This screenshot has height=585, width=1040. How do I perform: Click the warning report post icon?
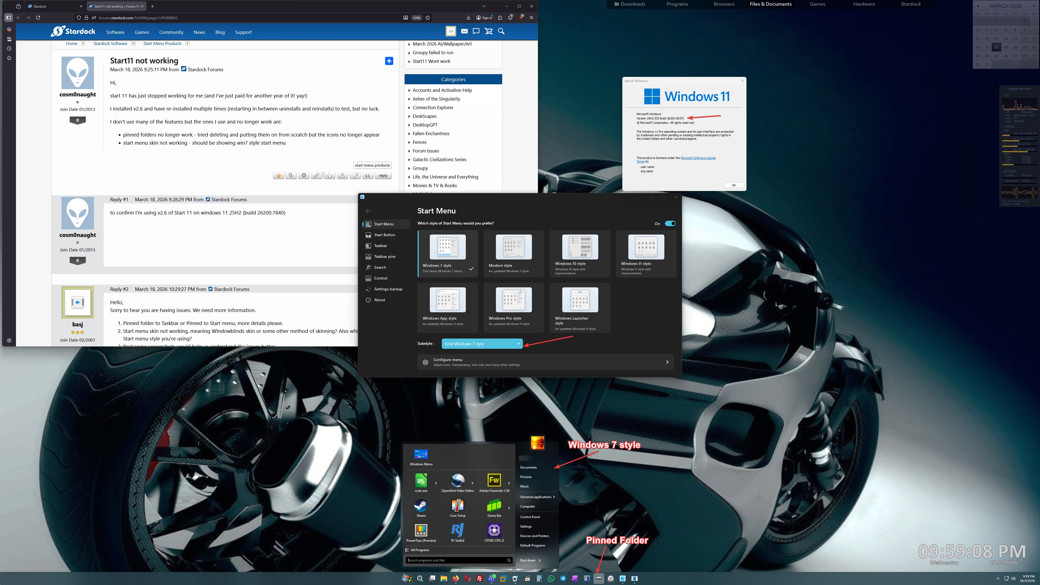pyautogui.click(x=342, y=175)
